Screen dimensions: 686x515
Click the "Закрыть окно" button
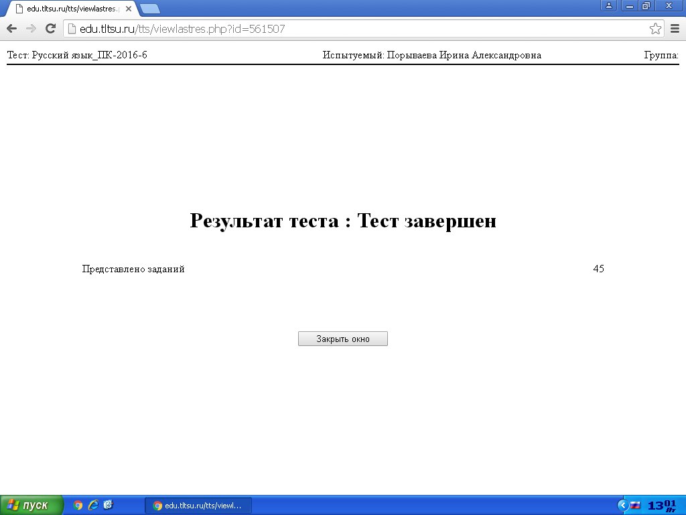point(342,339)
